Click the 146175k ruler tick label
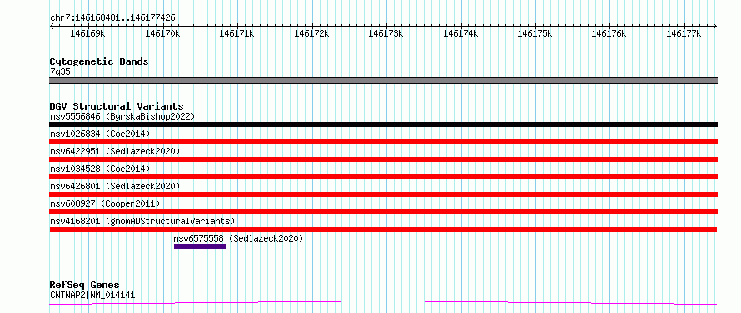 tap(535, 33)
